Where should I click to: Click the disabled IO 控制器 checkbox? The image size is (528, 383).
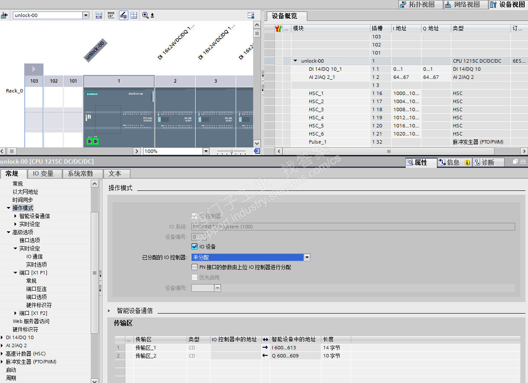195,216
